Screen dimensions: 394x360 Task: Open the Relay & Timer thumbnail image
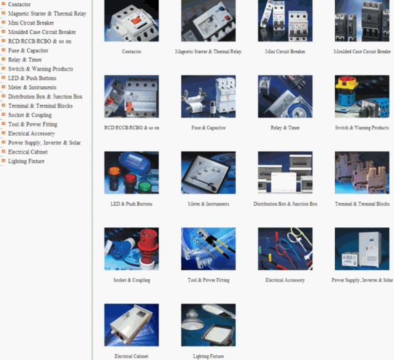pyautogui.click(x=285, y=97)
